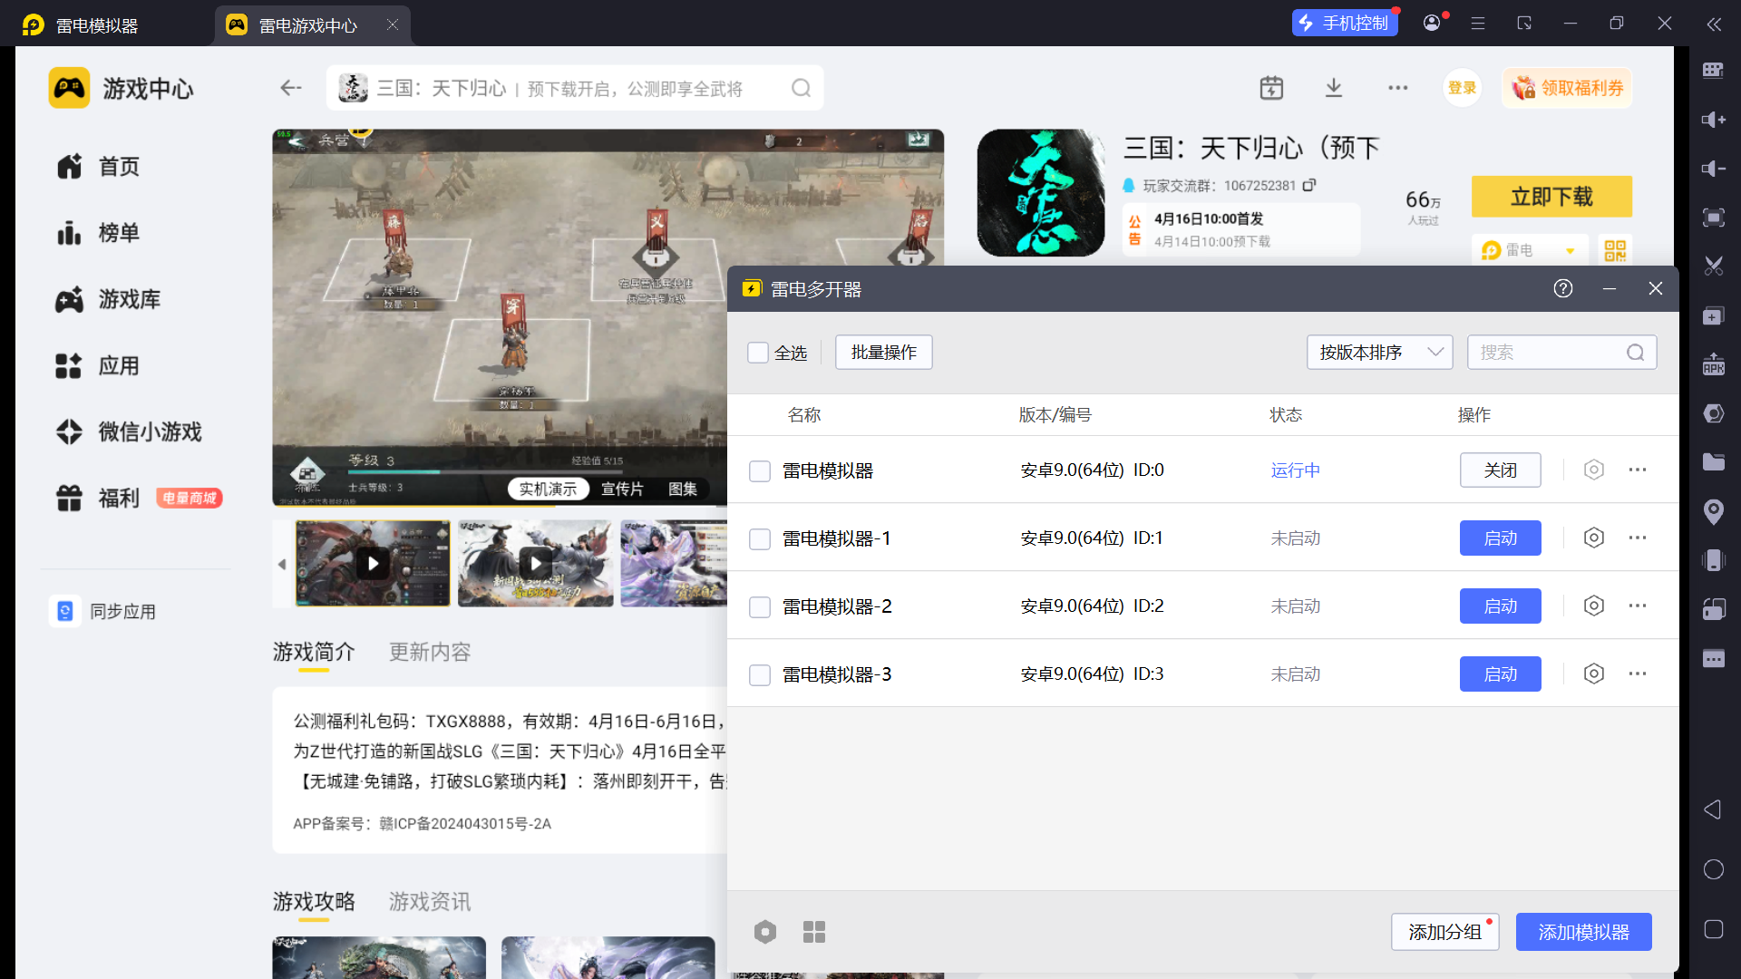Switch to grid view in multi-instance window
This screenshot has width=1741, height=979.
click(813, 932)
